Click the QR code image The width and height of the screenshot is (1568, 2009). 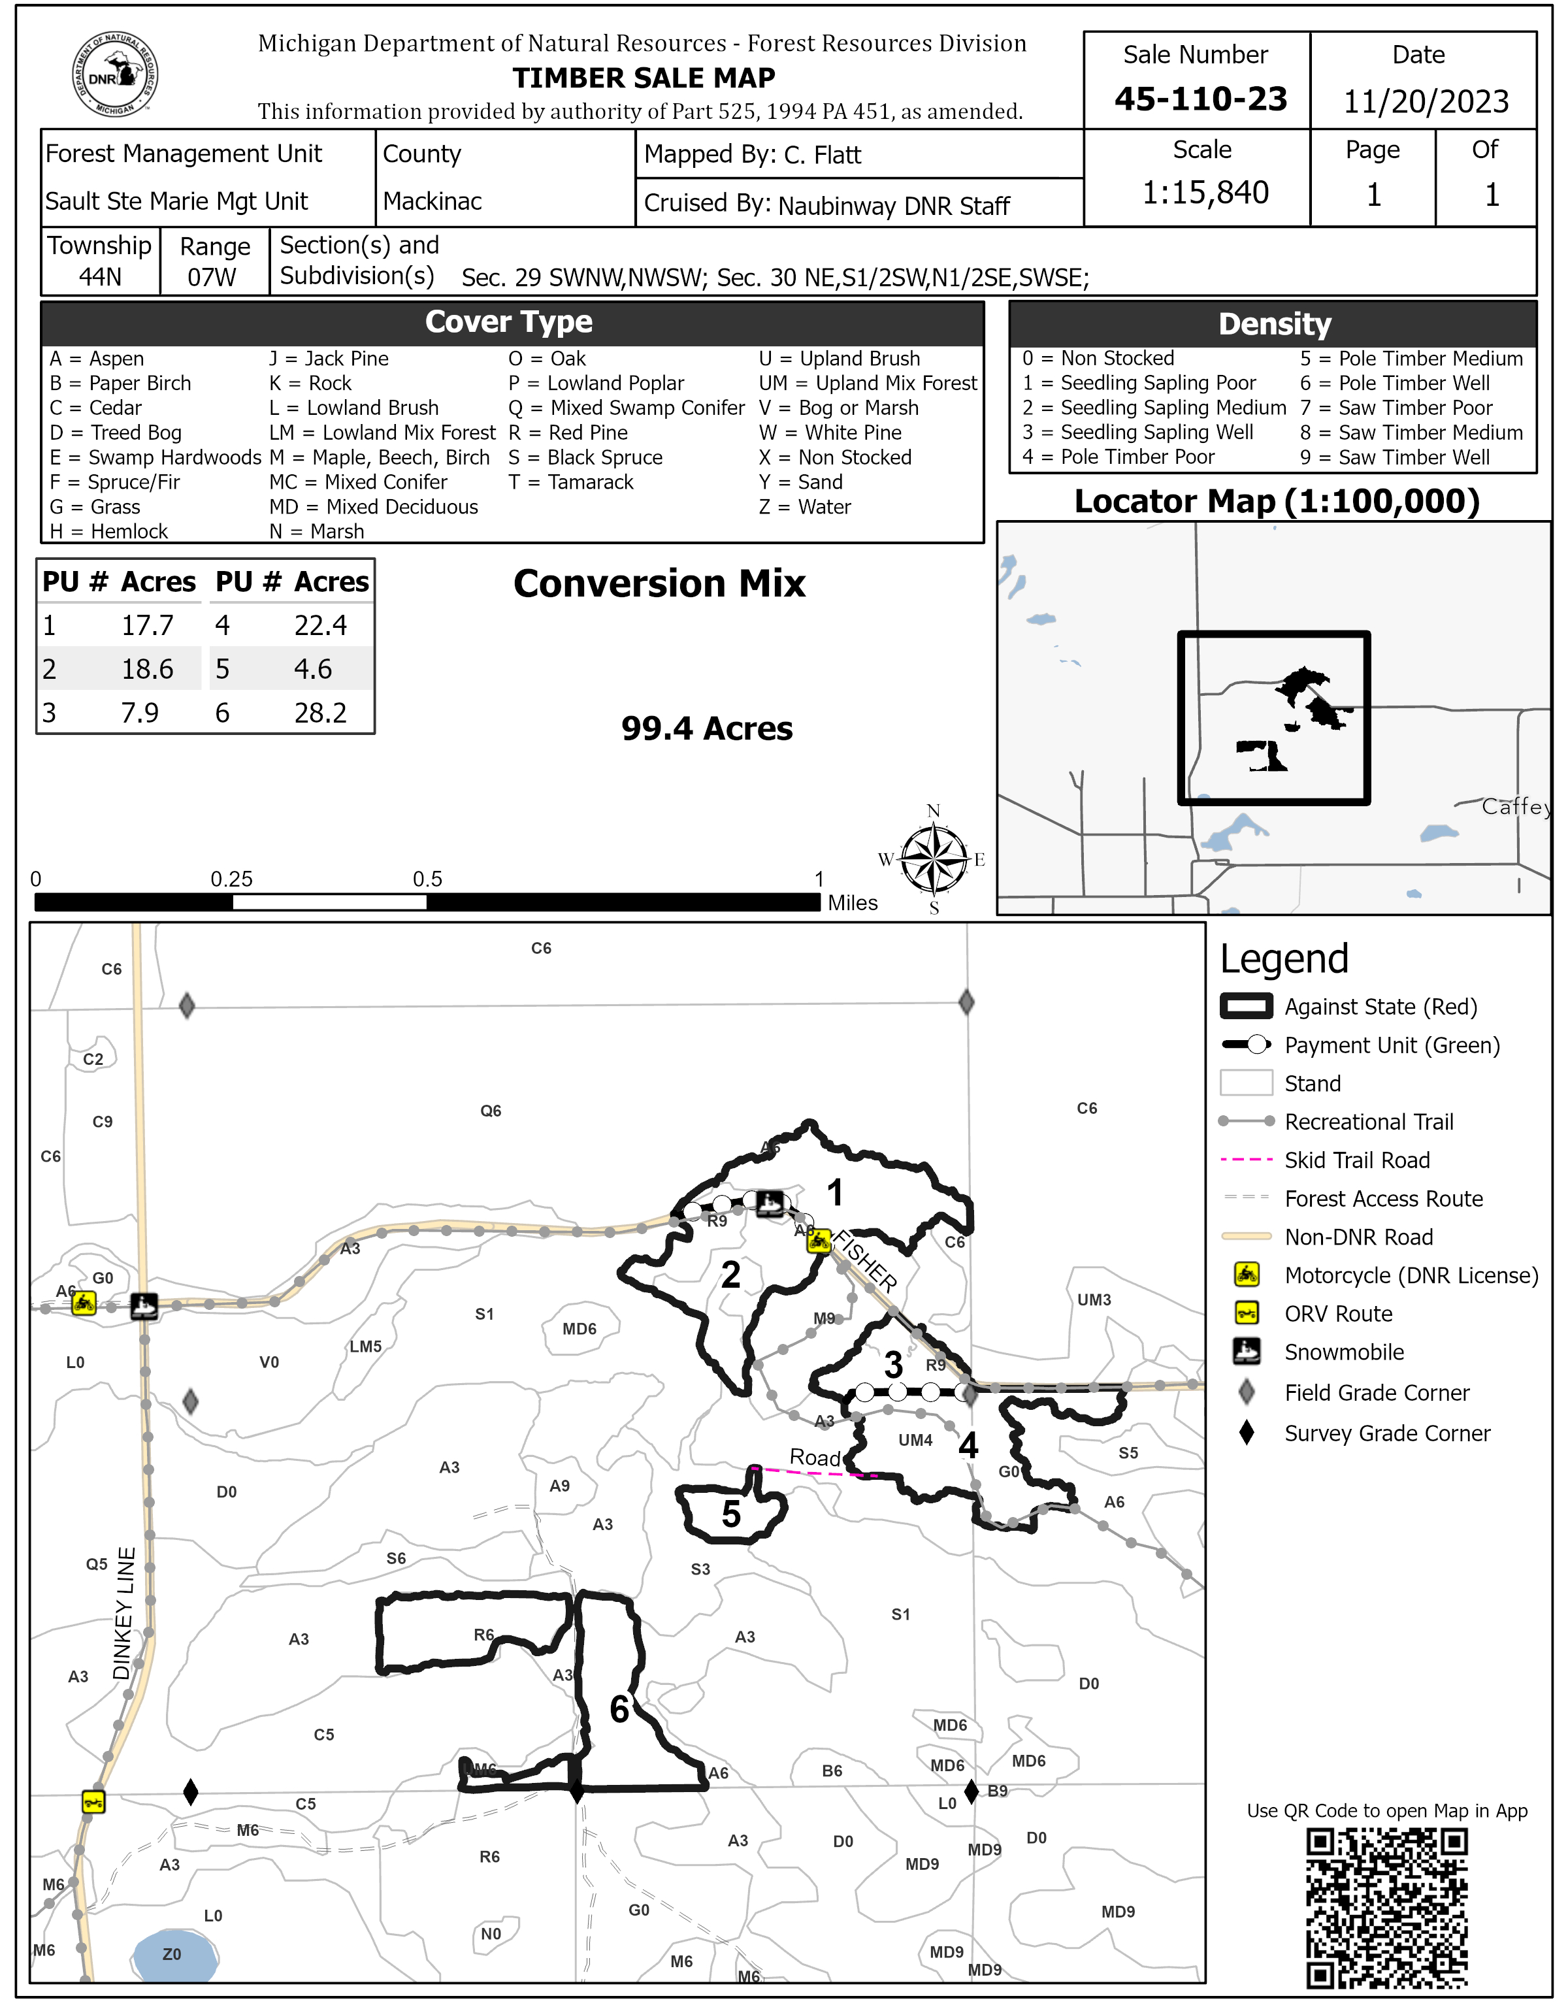pos(1386,1909)
